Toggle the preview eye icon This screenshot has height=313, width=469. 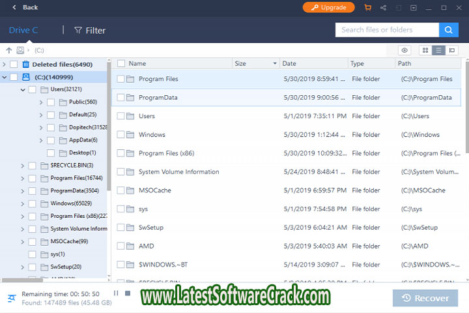click(405, 50)
